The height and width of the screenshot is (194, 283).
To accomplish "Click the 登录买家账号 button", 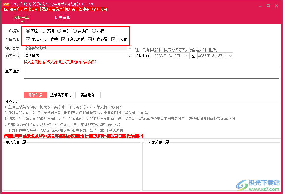I will pyautogui.click(x=61, y=95).
